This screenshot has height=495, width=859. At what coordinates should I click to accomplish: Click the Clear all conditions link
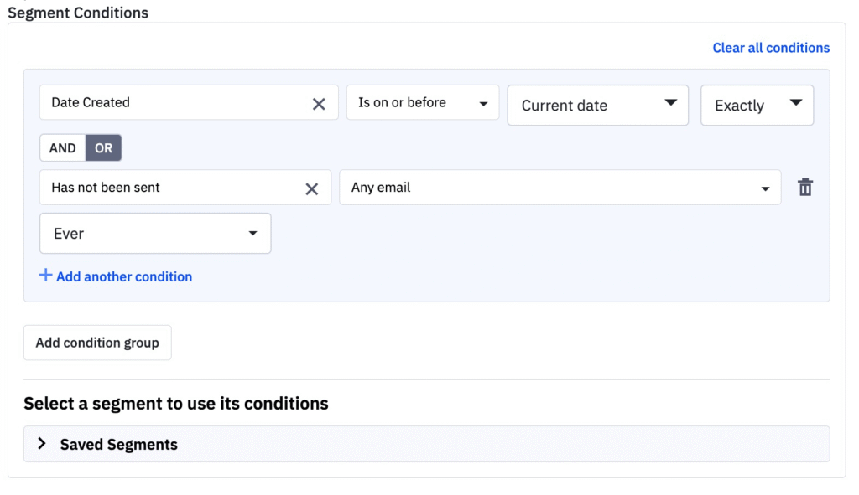[x=770, y=47]
